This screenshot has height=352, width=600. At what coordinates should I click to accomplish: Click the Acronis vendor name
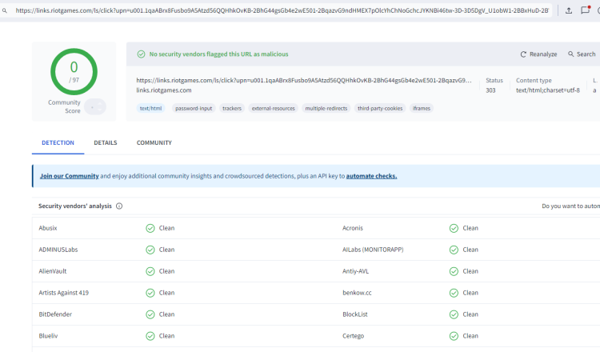click(x=353, y=228)
